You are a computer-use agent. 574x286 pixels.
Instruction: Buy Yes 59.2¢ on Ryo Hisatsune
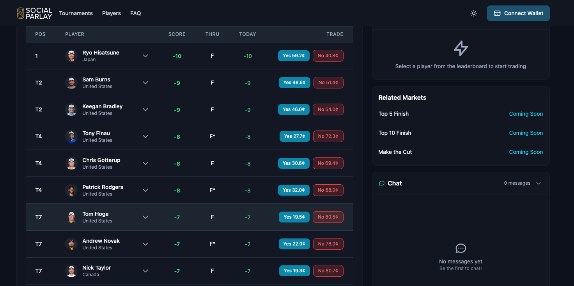pyautogui.click(x=294, y=56)
